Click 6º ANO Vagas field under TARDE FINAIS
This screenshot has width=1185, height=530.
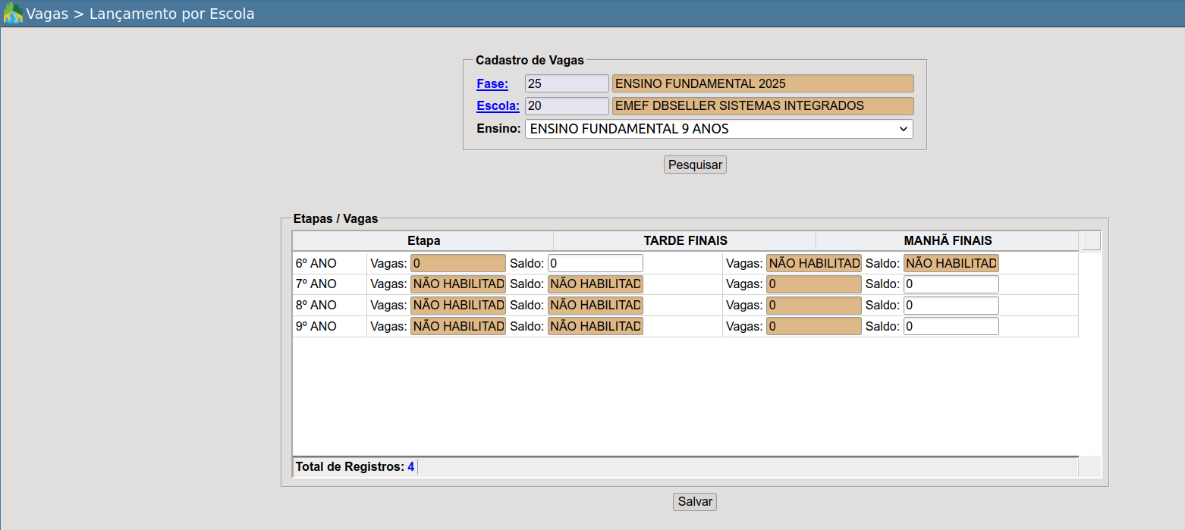click(x=457, y=263)
